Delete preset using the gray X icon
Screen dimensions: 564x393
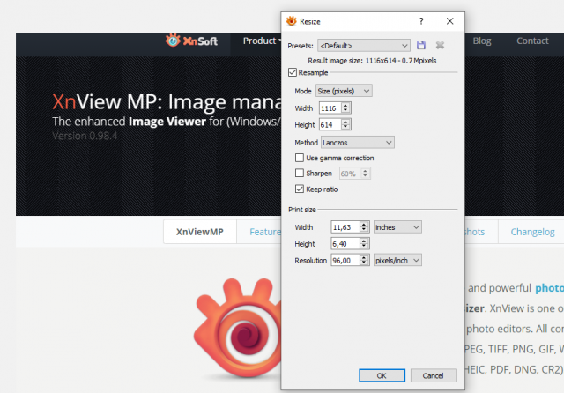(440, 45)
